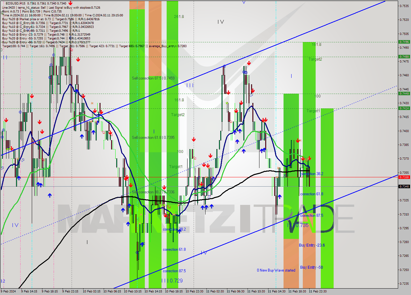This screenshot has height=295, width=411.
Task: Click the 0.7265 price axis value
Action: 404,256
